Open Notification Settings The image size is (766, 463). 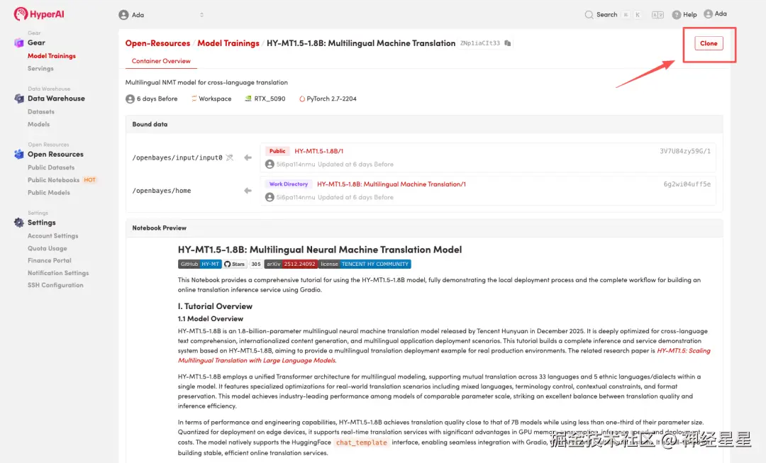tap(58, 272)
